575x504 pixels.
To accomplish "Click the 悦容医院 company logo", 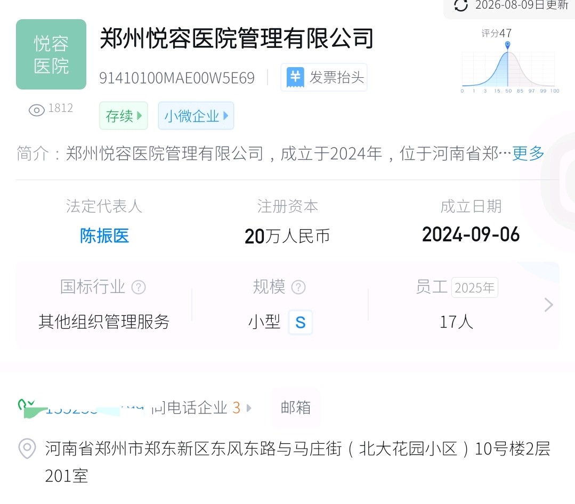I will 51,54.
